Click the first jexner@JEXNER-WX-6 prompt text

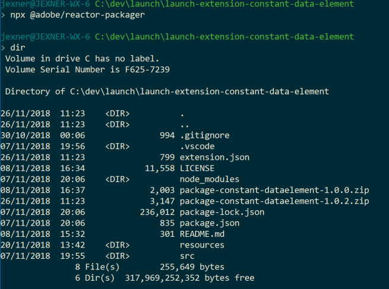(x=45, y=4)
